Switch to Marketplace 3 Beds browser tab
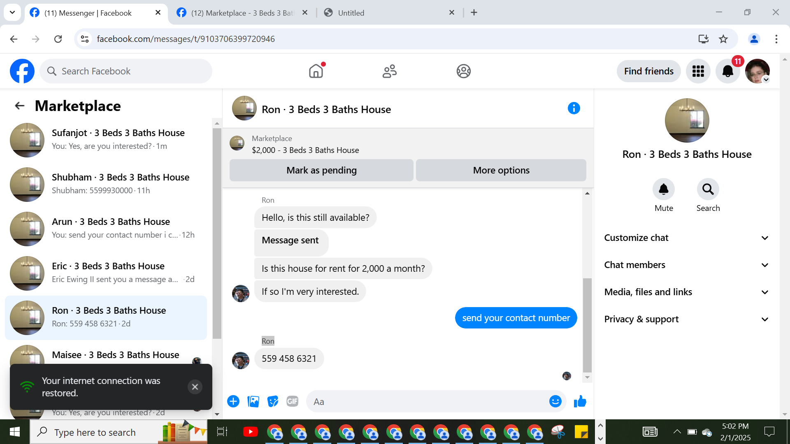The height and width of the screenshot is (444, 790). coord(243,13)
